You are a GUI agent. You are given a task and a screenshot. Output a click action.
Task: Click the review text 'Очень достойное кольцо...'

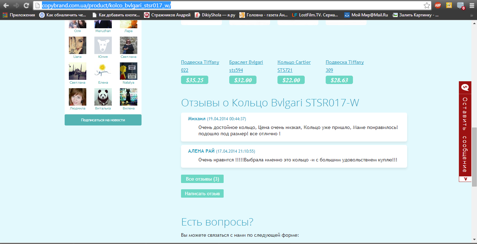[298, 130]
